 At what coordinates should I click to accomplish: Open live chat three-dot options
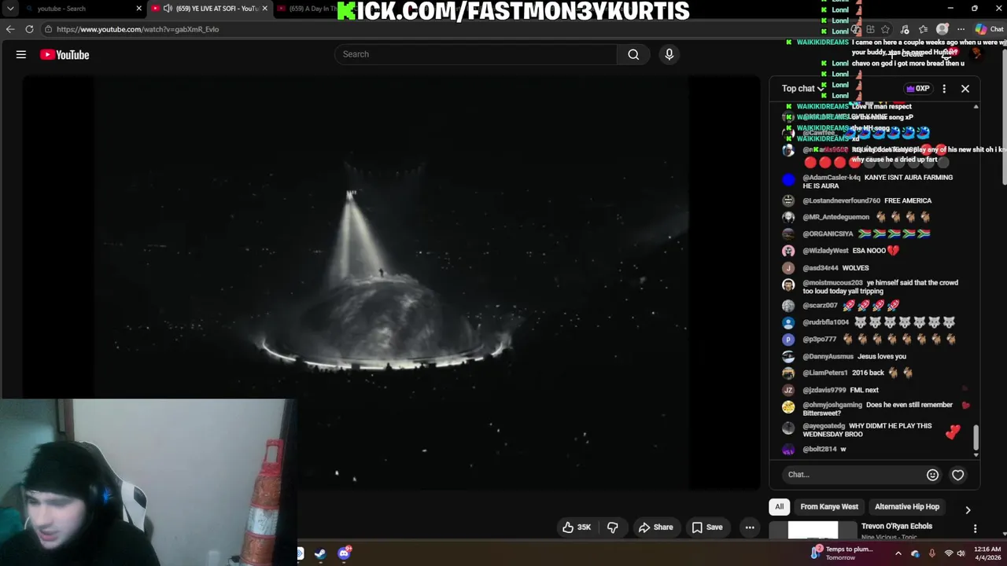tap(944, 89)
